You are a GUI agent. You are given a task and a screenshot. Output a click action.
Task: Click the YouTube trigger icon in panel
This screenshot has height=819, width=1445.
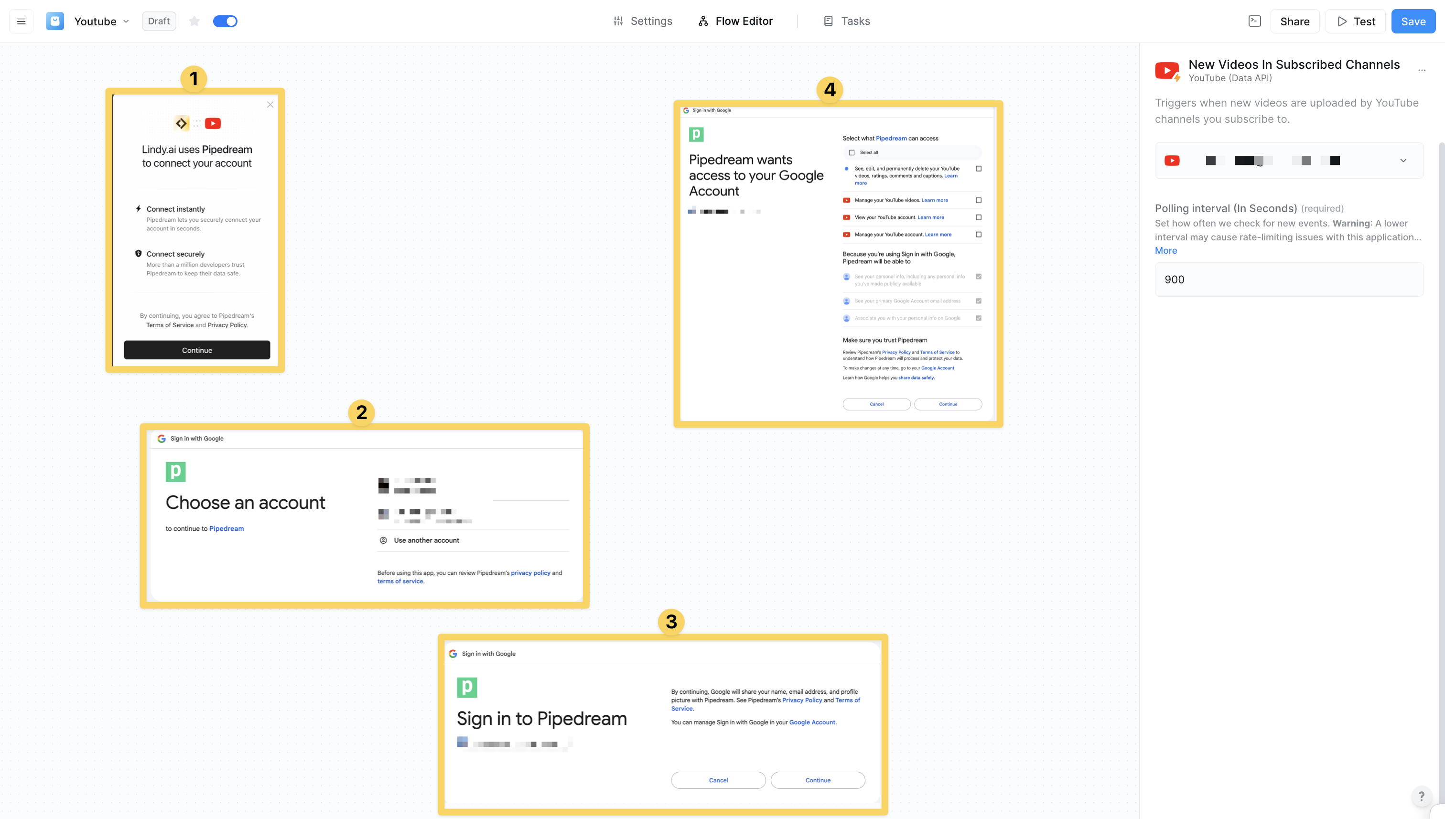[1168, 71]
